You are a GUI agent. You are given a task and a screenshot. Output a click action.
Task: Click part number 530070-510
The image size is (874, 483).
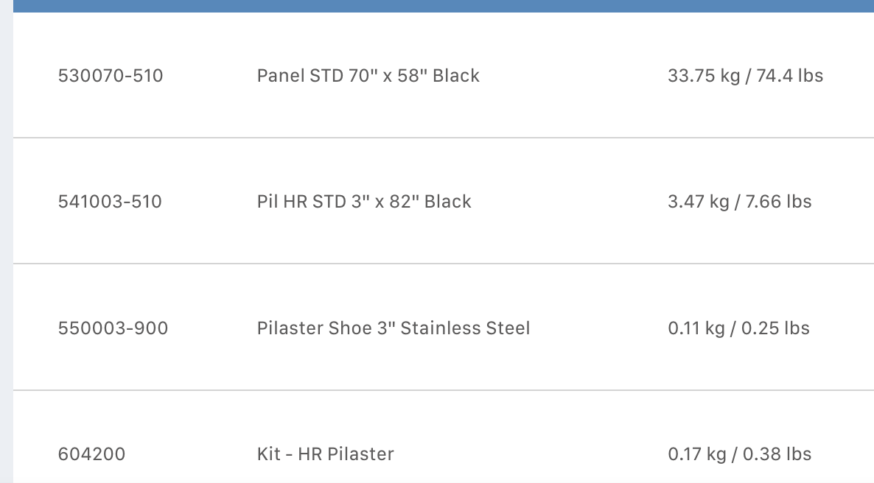pos(111,76)
